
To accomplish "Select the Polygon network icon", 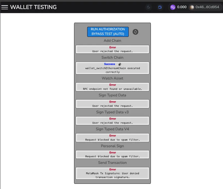I will pyautogui.click(x=172, y=7).
